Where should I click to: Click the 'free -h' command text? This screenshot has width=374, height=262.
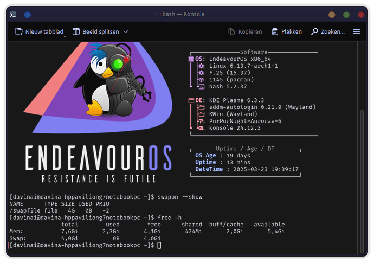pyautogui.click(x=169, y=218)
